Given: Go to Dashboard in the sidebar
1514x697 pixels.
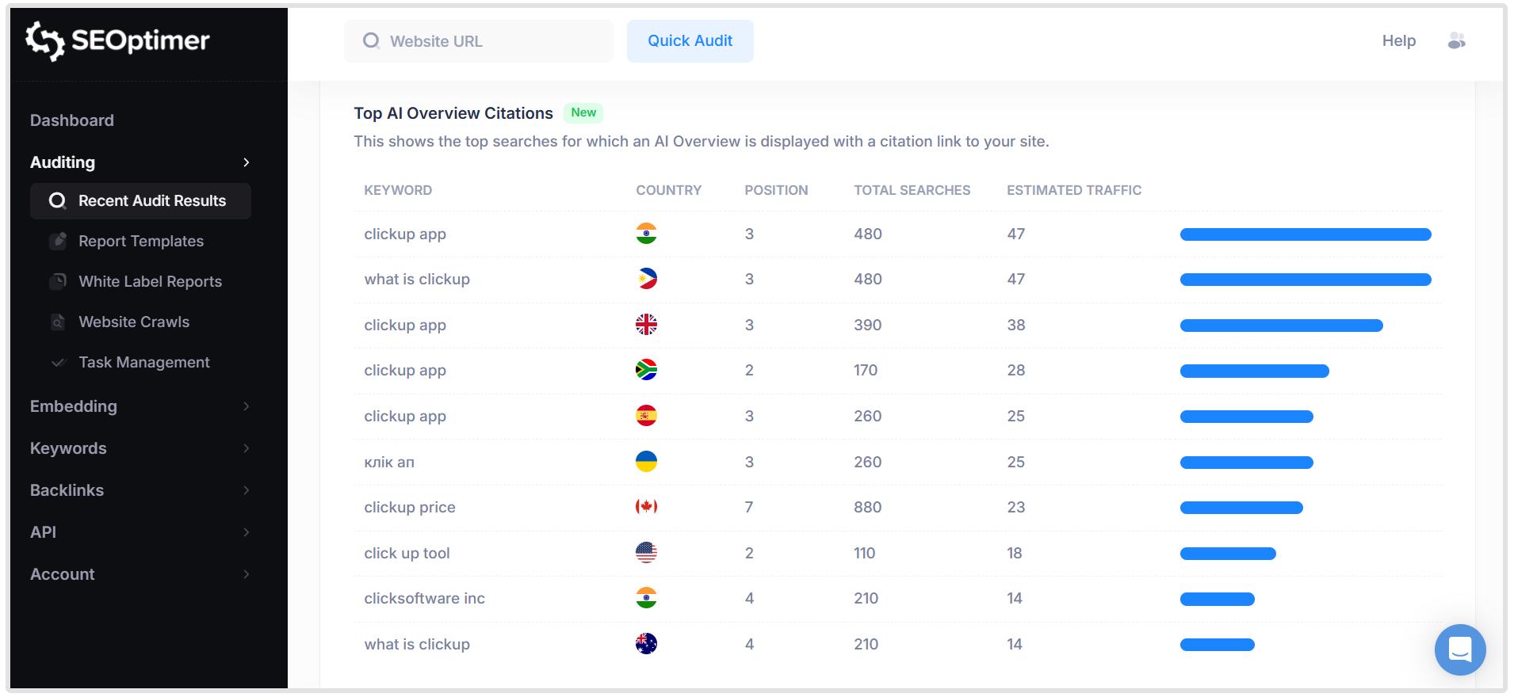Looking at the screenshot, I should tap(72, 120).
